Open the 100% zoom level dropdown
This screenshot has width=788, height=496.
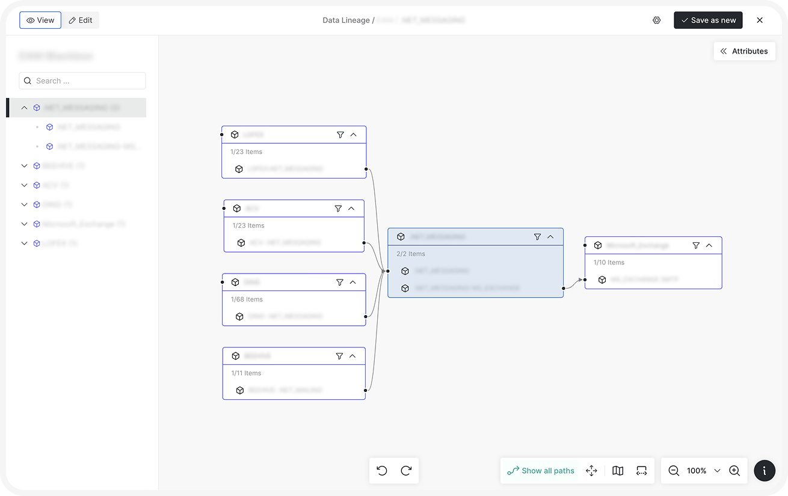tap(717, 471)
